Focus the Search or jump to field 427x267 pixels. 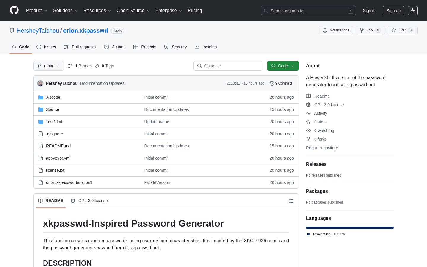(x=308, y=11)
